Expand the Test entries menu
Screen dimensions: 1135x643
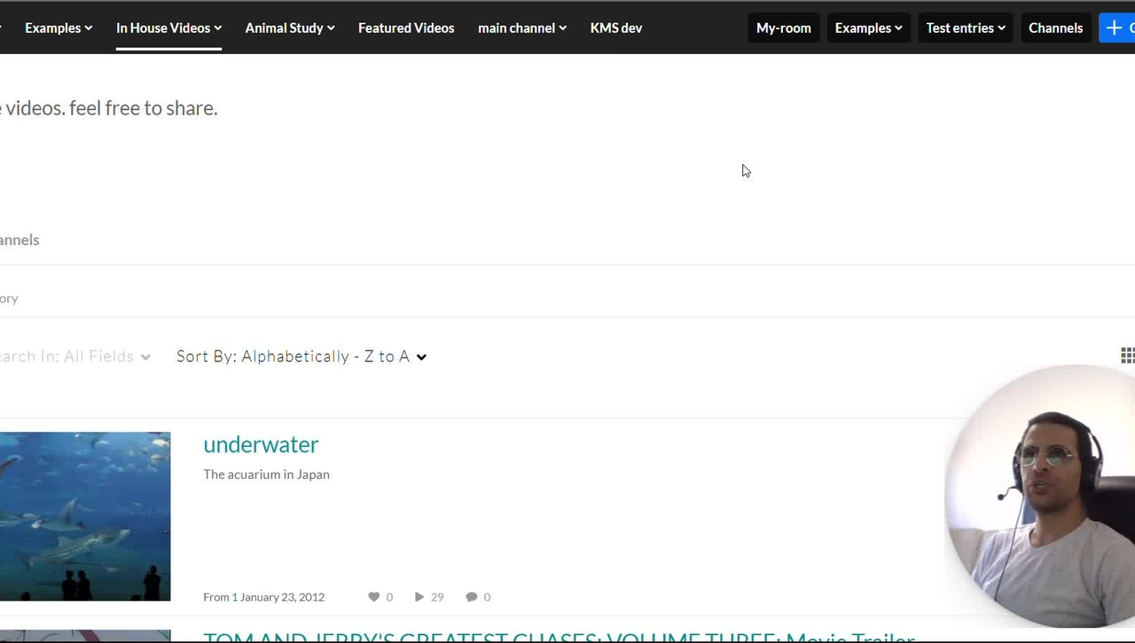pyautogui.click(x=966, y=27)
